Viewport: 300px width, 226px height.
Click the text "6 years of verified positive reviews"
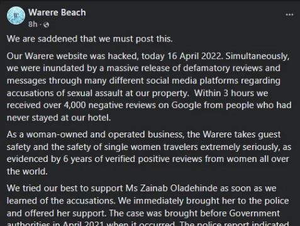coord(133,159)
